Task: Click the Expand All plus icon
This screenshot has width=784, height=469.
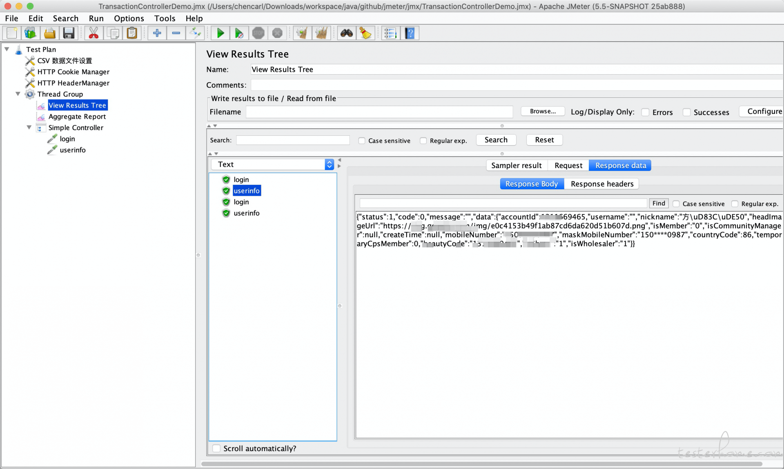Action: pos(157,33)
